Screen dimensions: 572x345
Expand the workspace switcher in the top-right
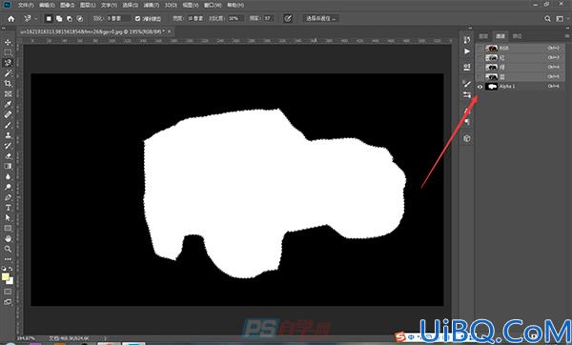point(561,19)
